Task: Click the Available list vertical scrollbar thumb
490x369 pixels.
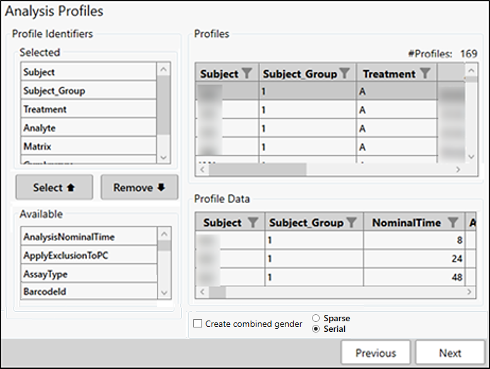Action: tap(164, 246)
